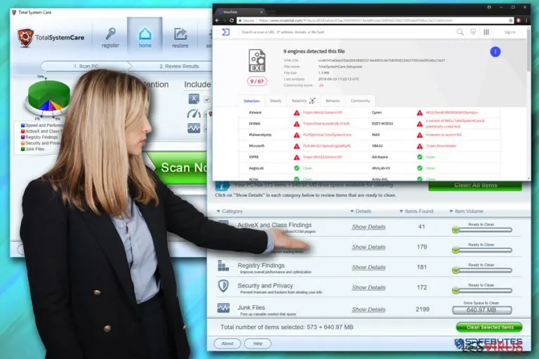Sort by the Item Volume column header
Image resolution: width=539 pixels, height=359 pixels.
(467, 211)
